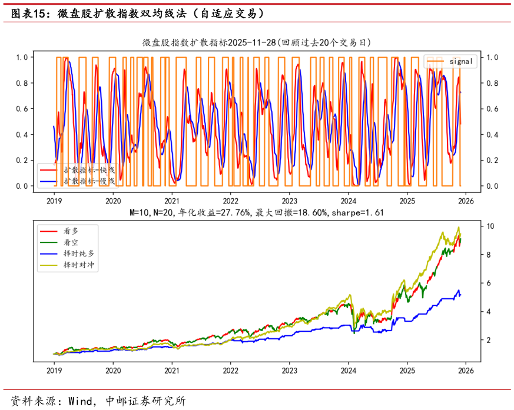Click the 2026 tick on upper chart x-axis

coord(465,199)
